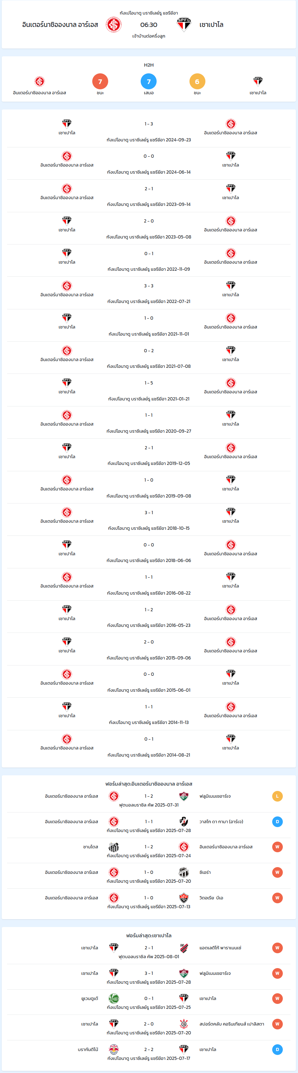Click the SPFC São Paulo crest in the match header
The width and height of the screenshot is (298, 1073).
[184, 25]
